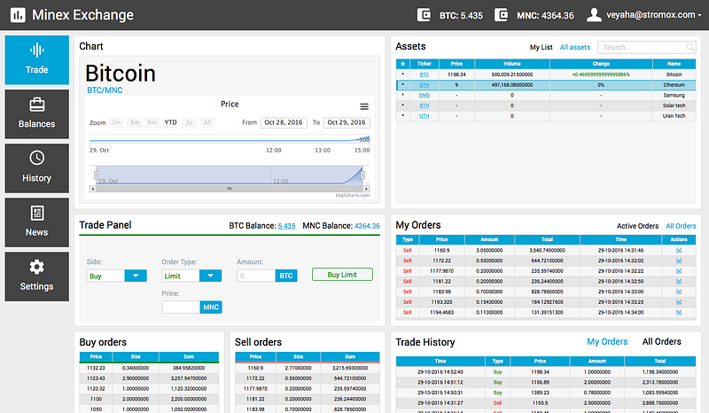This screenshot has width=709, height=413.
Task: Click the SMG ticker link in Assets
Action: [x=425, y=96]
